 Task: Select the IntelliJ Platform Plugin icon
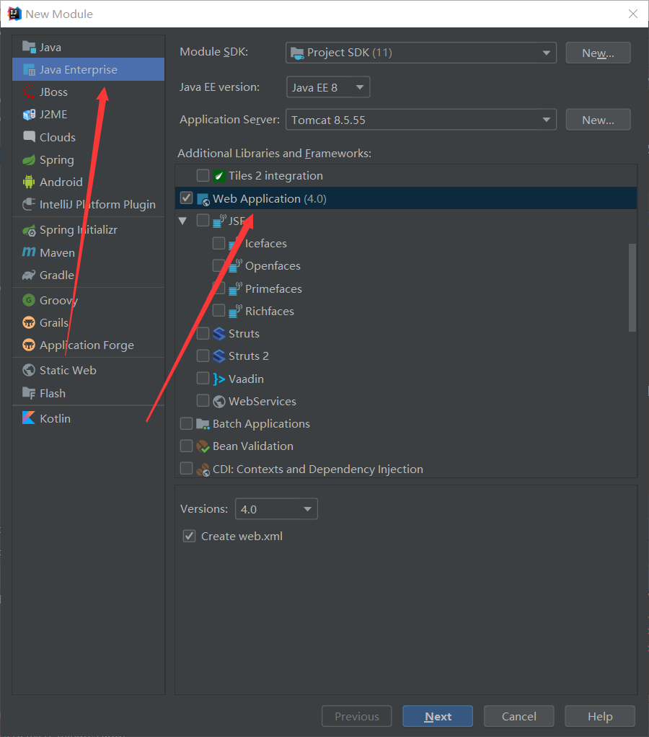click(29, 205)
